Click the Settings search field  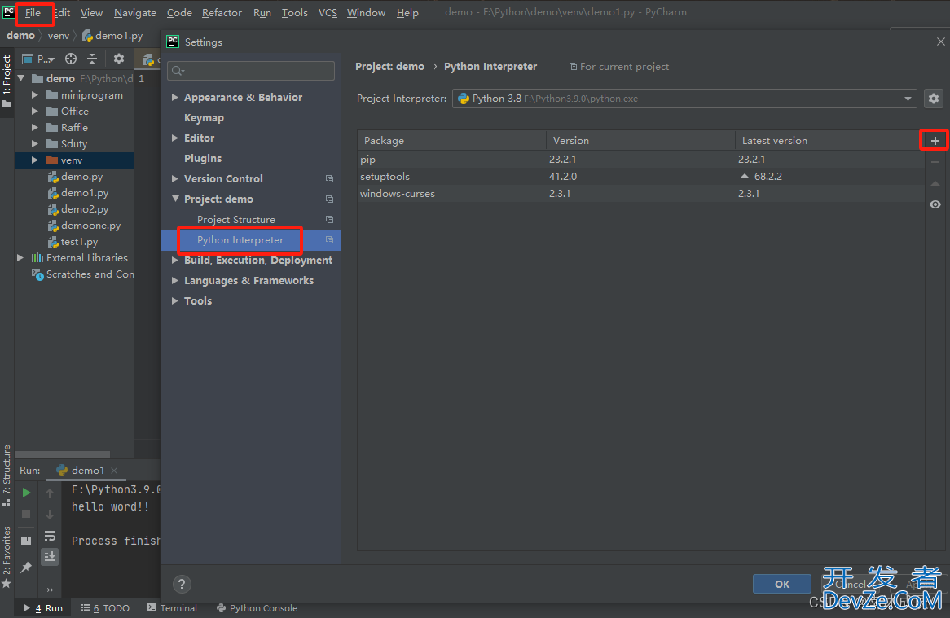pos(251,71)
